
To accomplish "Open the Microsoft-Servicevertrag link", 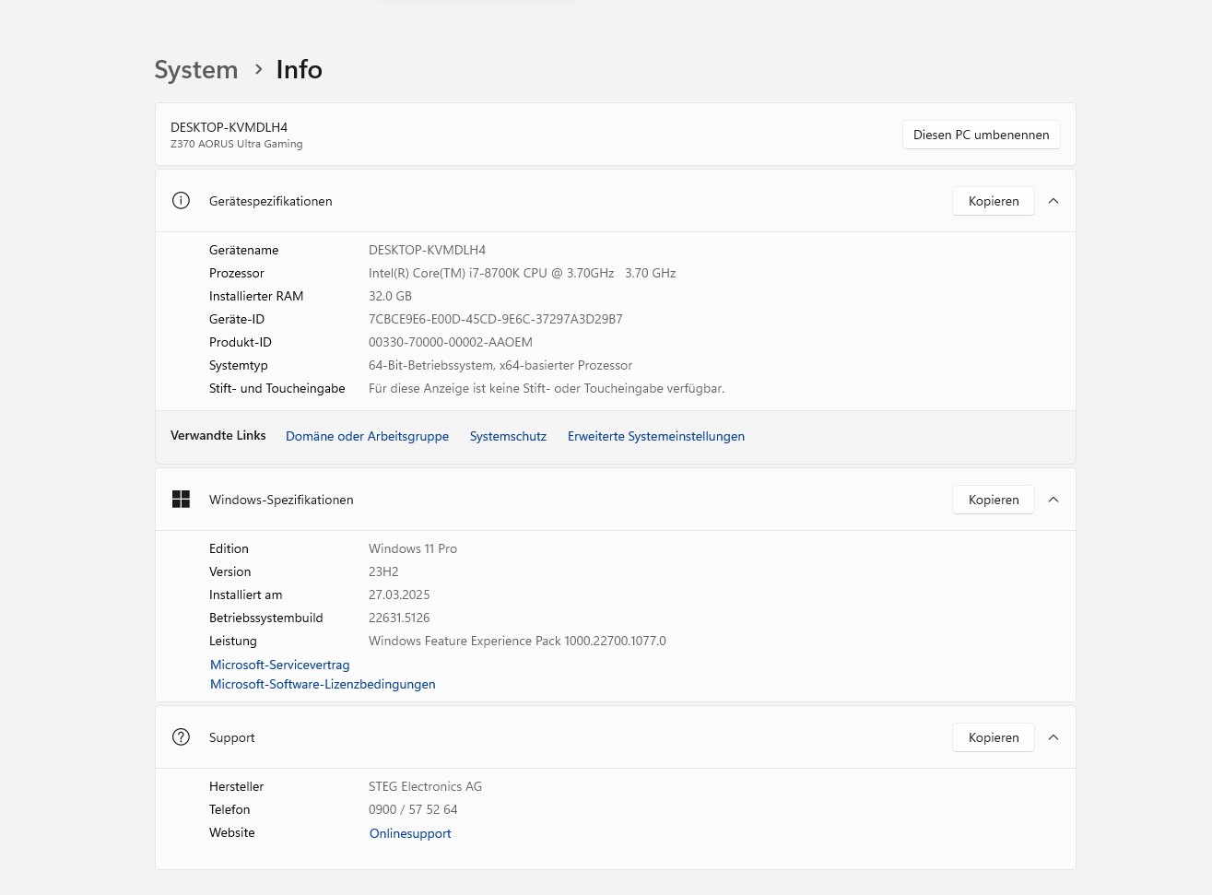I will [x=280, y=665].
